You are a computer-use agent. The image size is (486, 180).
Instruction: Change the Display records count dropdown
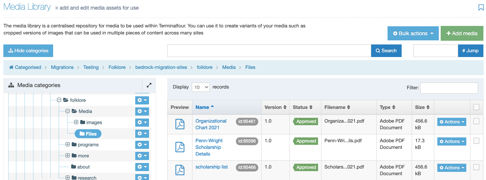pyautogui.click(x=201, y=87)
